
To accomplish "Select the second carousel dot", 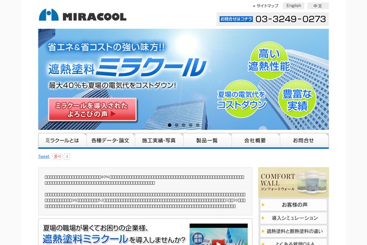I will [177, 125].
